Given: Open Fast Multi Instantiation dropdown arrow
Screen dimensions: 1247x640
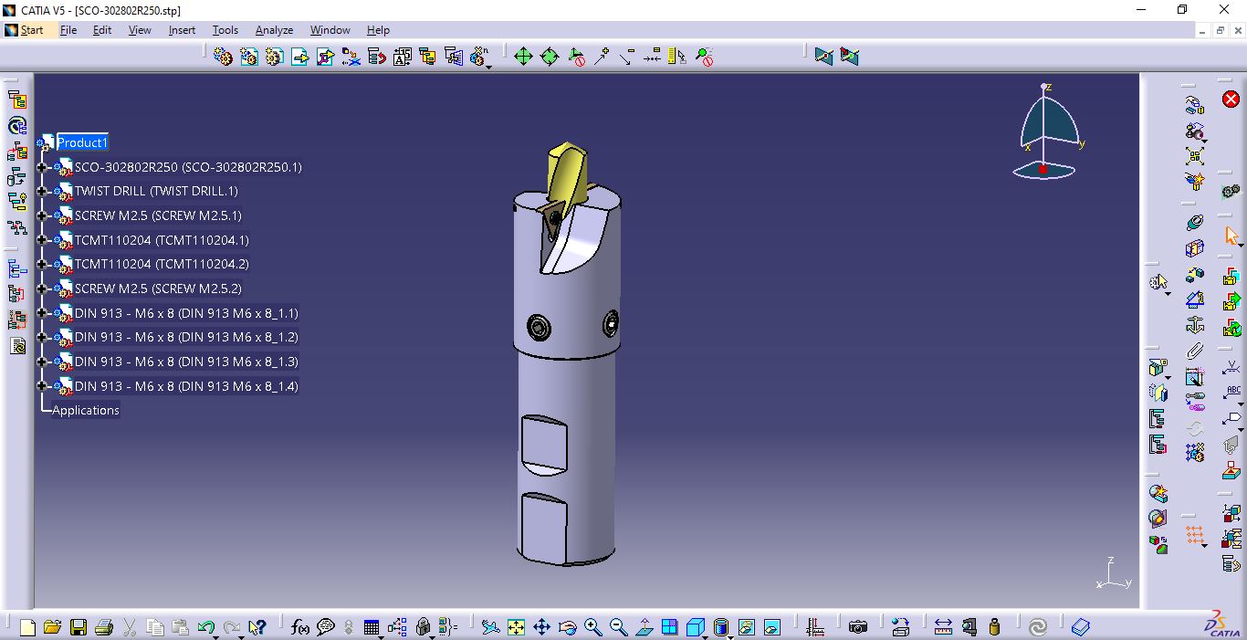Looking at the screenshot, I should coord(489,66).
